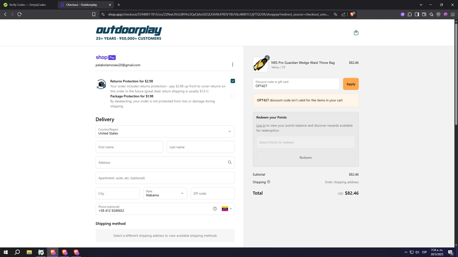Open the Brave VPN shield icon
Screen dimensions: 458x257
438,14
